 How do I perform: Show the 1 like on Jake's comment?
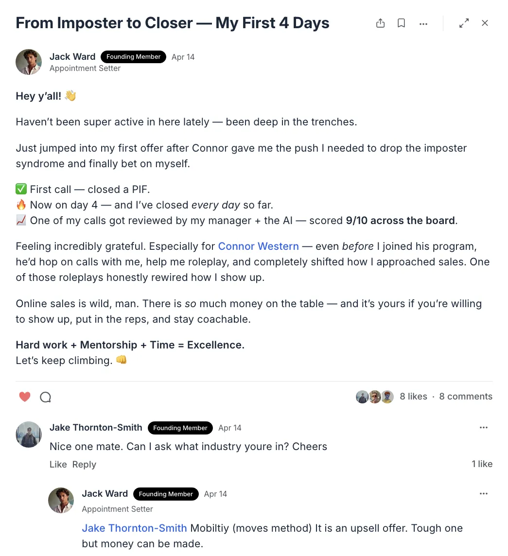tap(482, 464)
